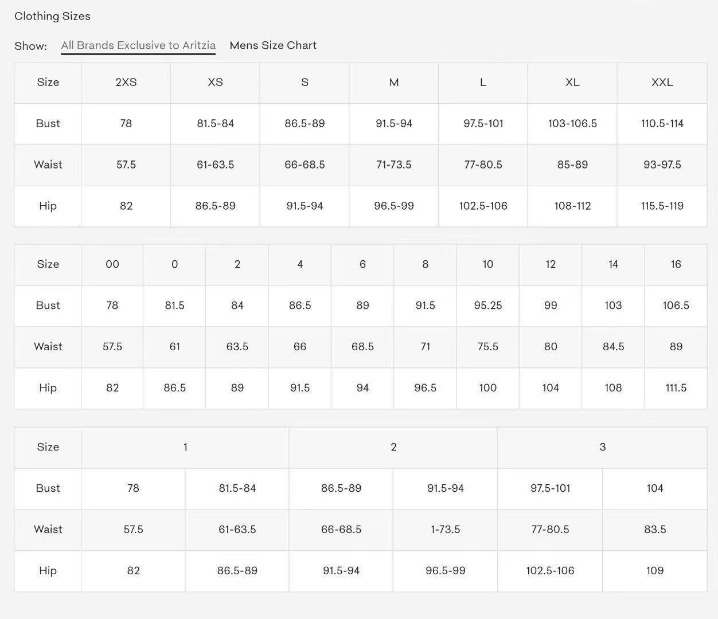This screenshot has width=718, height=619.
Task: Select the hip value 111.5
Action: [676, 388]
